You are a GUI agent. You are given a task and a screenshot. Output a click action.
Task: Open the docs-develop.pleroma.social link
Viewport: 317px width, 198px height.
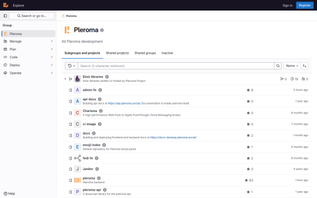[173, 137]
